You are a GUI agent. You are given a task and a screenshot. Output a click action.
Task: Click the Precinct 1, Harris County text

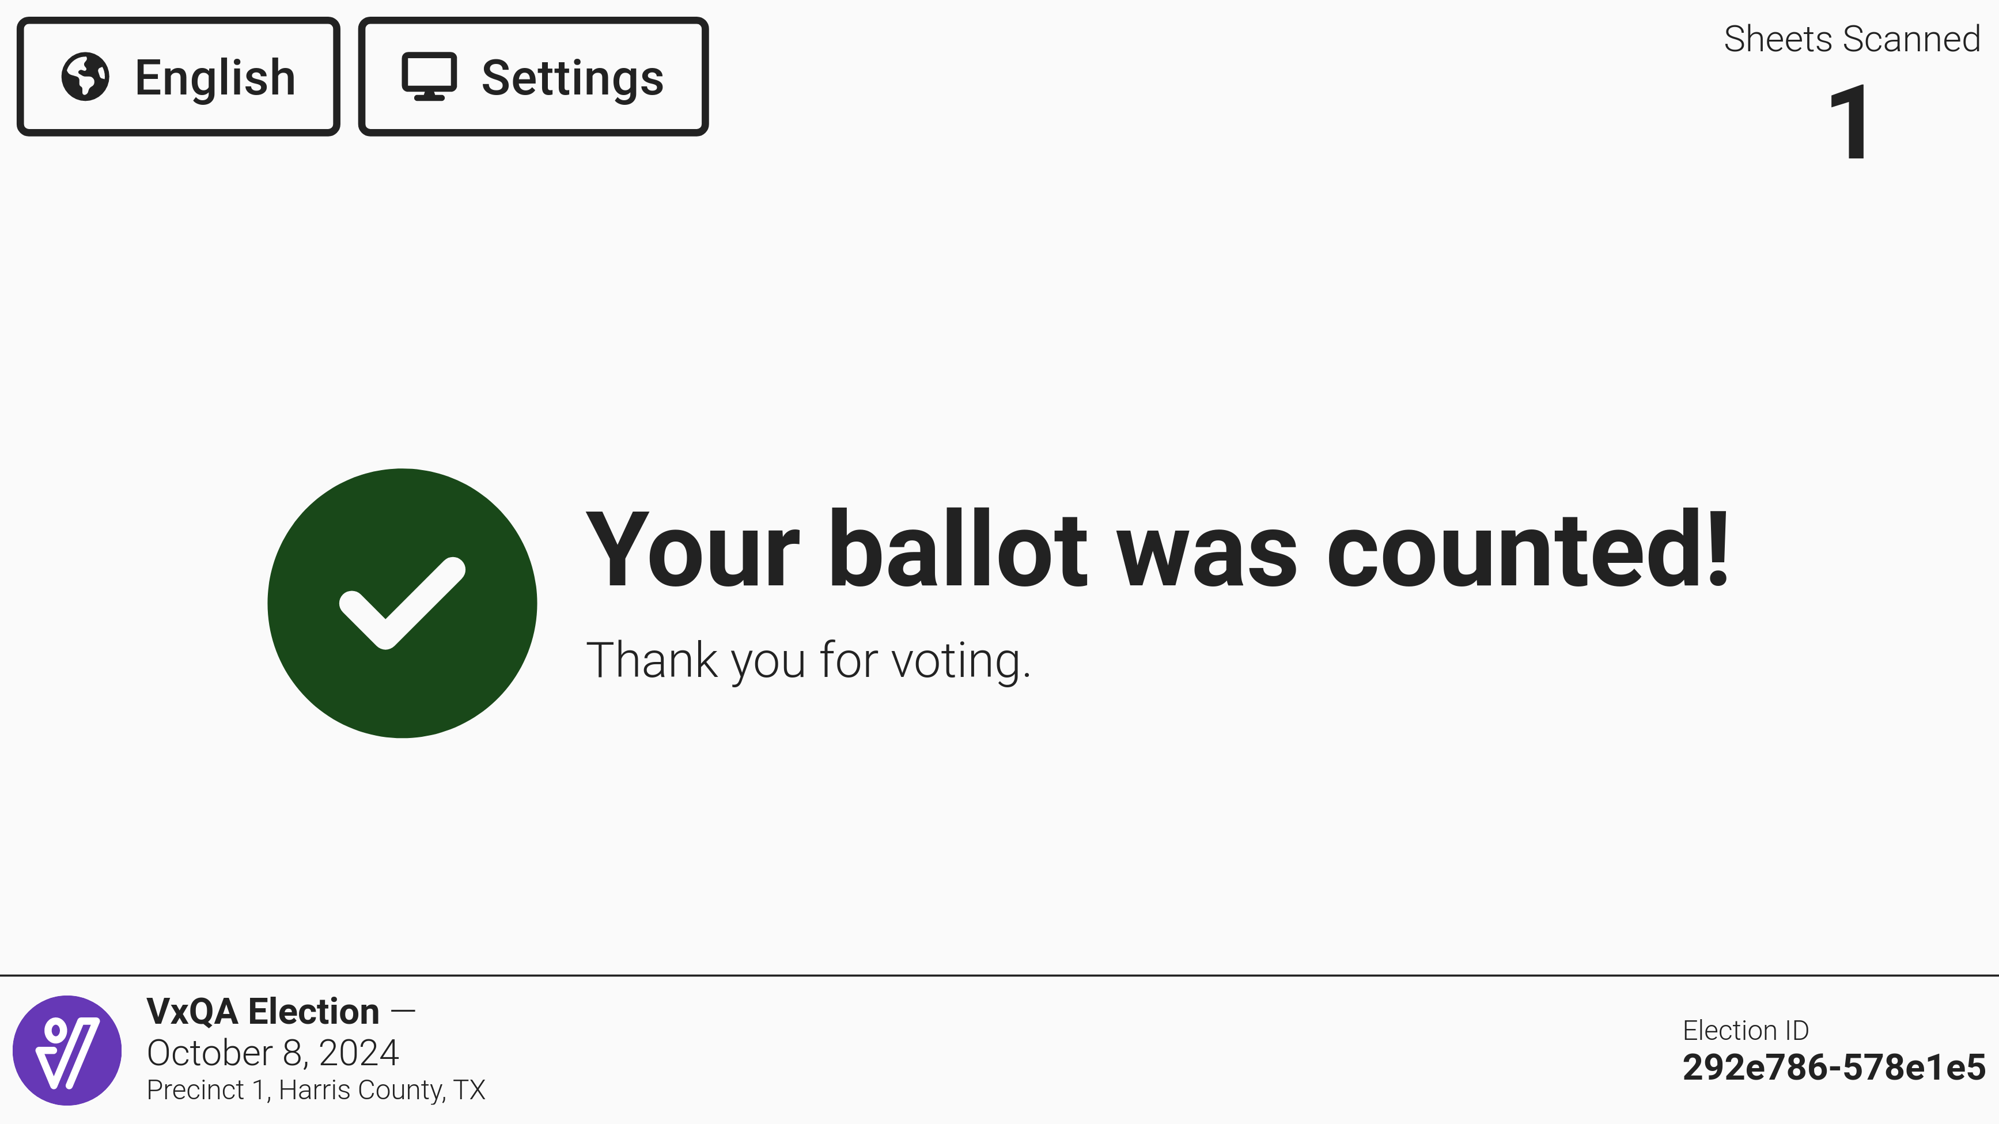click(x=316, y=1090)
